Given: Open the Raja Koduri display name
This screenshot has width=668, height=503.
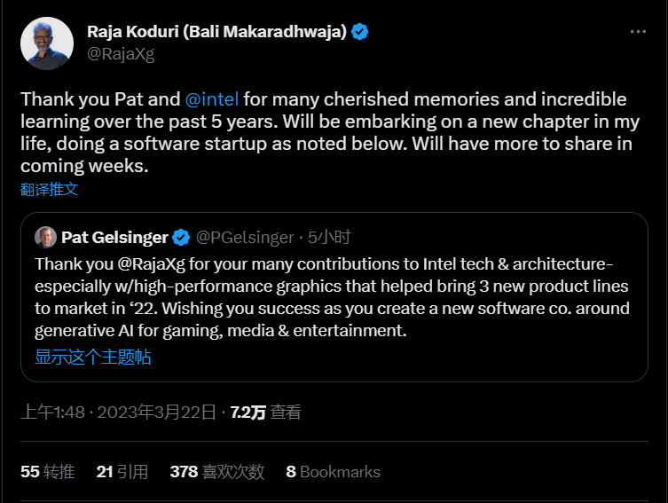Looking at the screenshot, I should [216, 32].
